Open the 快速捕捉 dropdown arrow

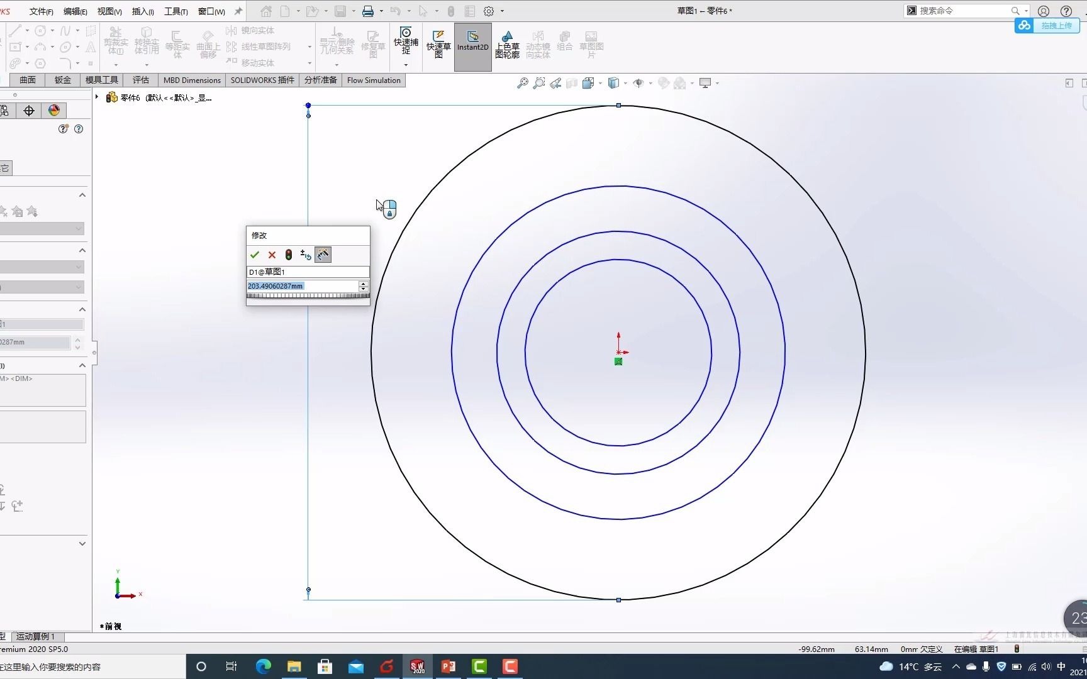(406, 65)
